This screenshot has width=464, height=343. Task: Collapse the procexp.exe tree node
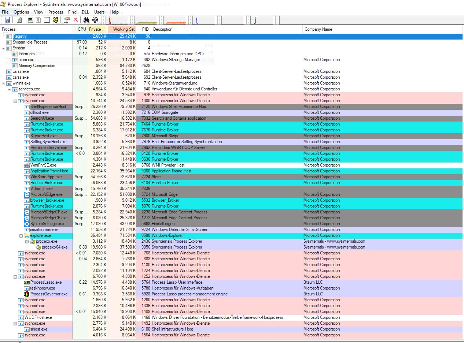pos(27,241)
